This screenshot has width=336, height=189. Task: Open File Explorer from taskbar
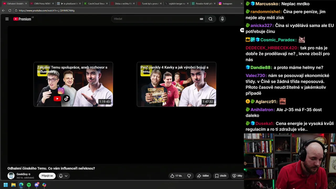point(13,185)
